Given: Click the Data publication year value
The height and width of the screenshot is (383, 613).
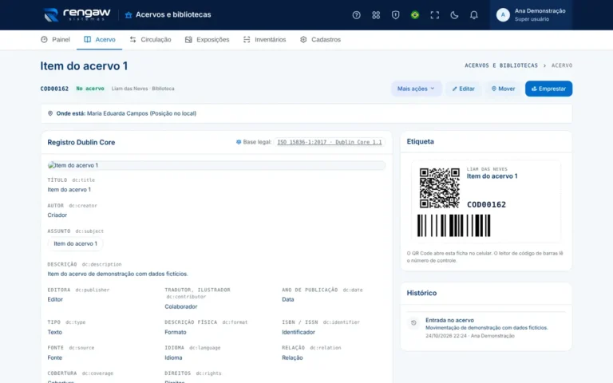Looking at the screenshot, I should (287, 299).
